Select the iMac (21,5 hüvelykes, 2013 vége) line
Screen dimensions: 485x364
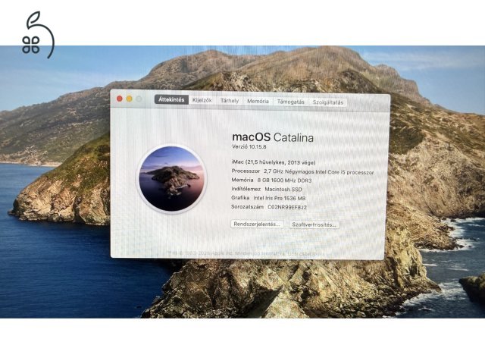click(x=274, y=162)
